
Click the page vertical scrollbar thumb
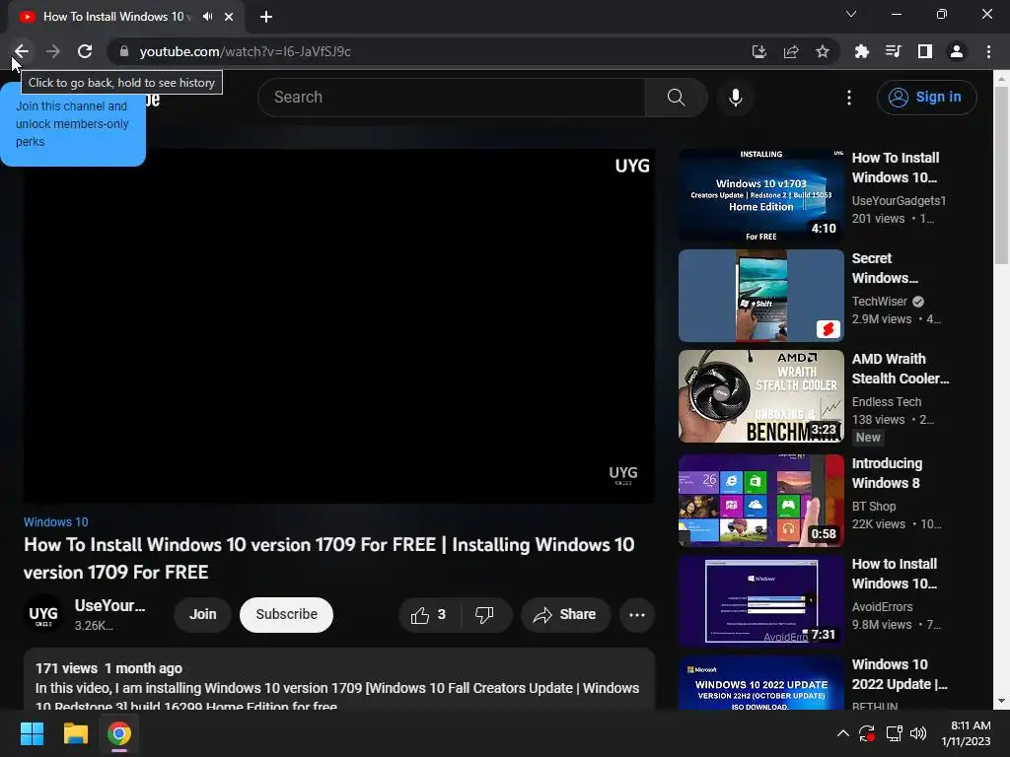click(1001, 175)
